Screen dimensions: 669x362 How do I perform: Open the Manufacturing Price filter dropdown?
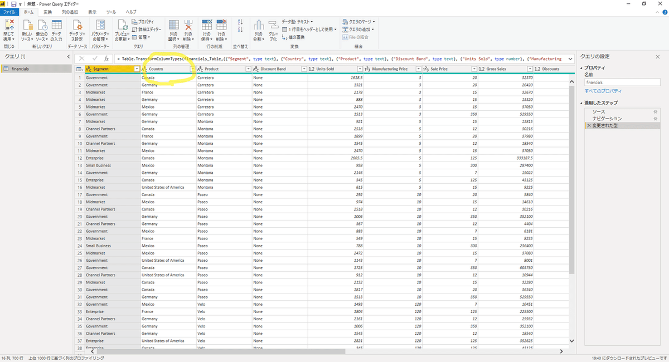click(x=419, y=69)
